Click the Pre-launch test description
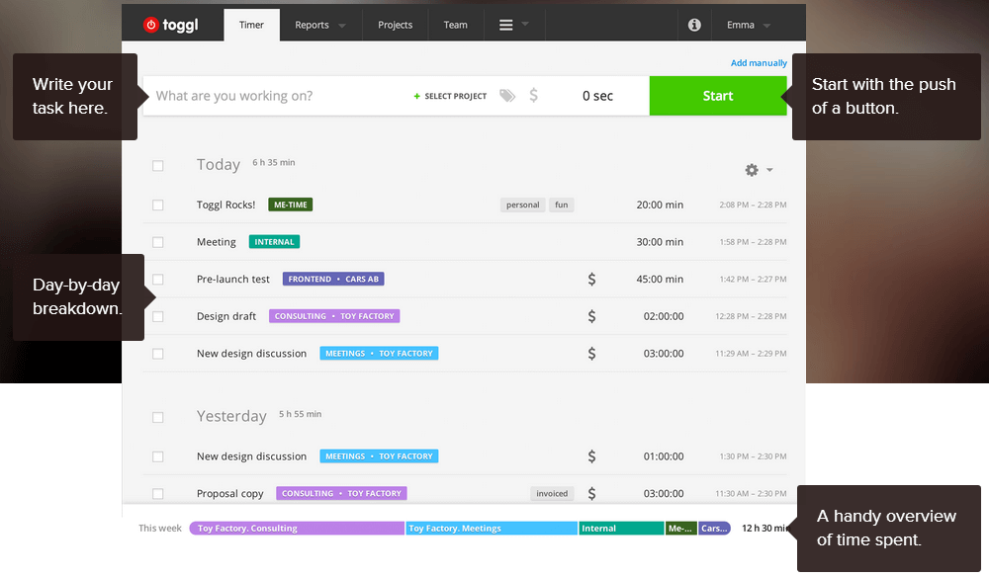 [232, 279]
